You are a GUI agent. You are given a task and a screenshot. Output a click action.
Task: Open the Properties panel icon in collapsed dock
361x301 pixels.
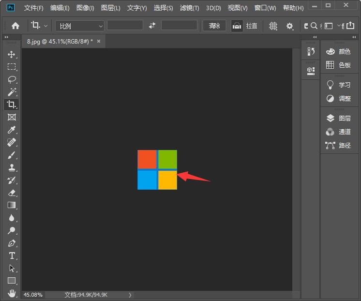pos(311,71)
